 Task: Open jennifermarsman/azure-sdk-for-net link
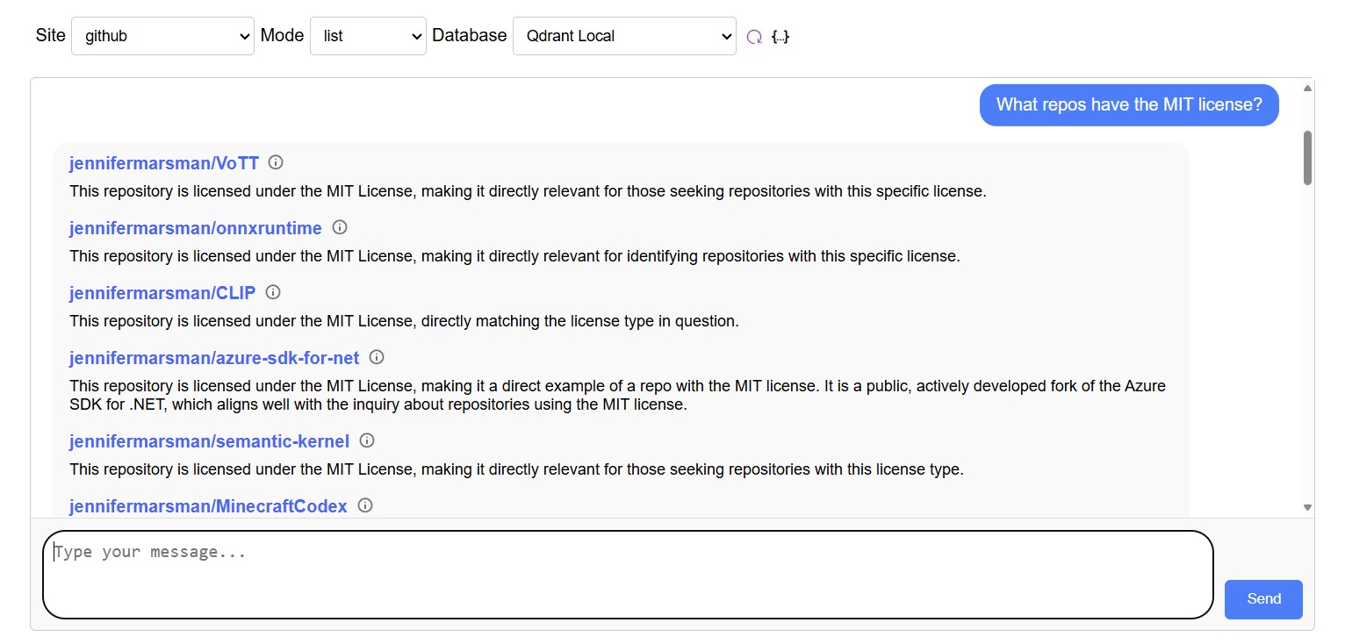[214, 358]
